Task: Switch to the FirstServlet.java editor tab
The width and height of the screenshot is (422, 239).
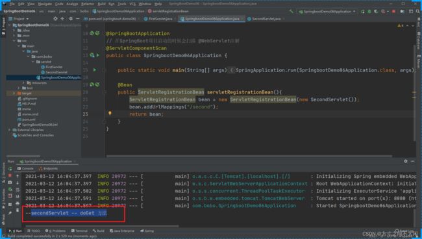Action: [x=158, y=19]
